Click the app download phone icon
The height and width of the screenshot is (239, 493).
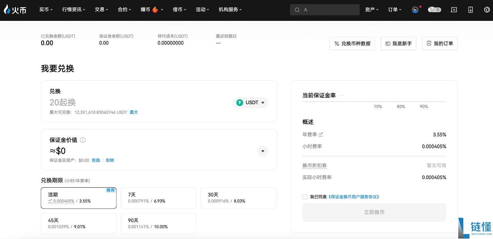coord(471,10)
